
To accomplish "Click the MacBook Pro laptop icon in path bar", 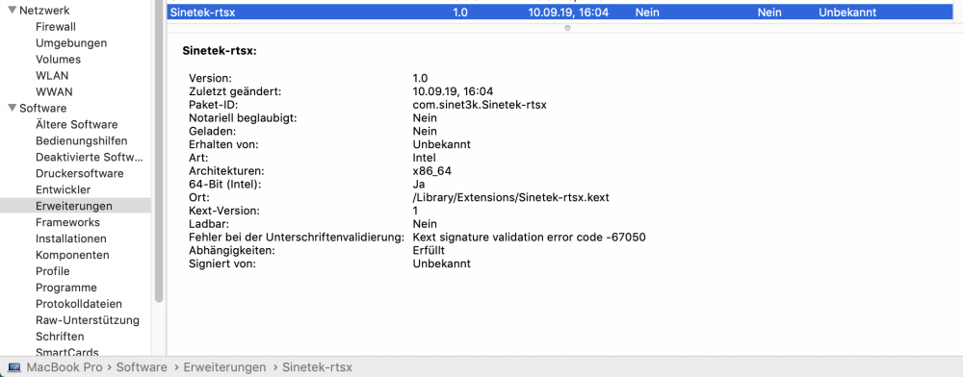I will tap(14, 367).
